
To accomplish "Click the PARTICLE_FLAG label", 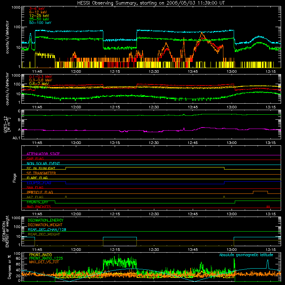I will coord(40,192).
